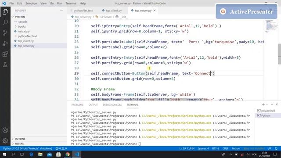
Task: Switch to DEBUG CONSOLE panel tab
Action: (x=112, y=105)
